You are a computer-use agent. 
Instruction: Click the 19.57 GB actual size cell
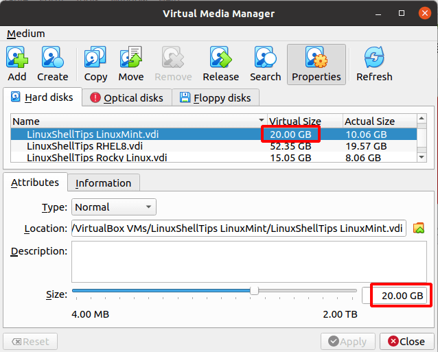point(366,146)
